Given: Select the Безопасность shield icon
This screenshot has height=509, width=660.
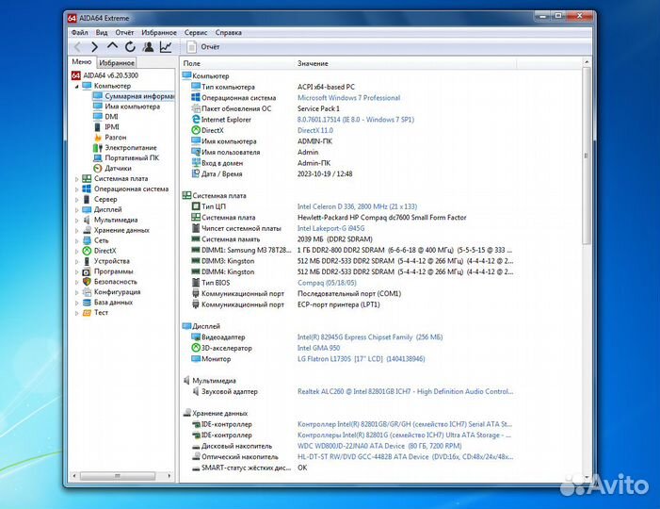Looking at the screenshot, I should [x=87, y=282].
